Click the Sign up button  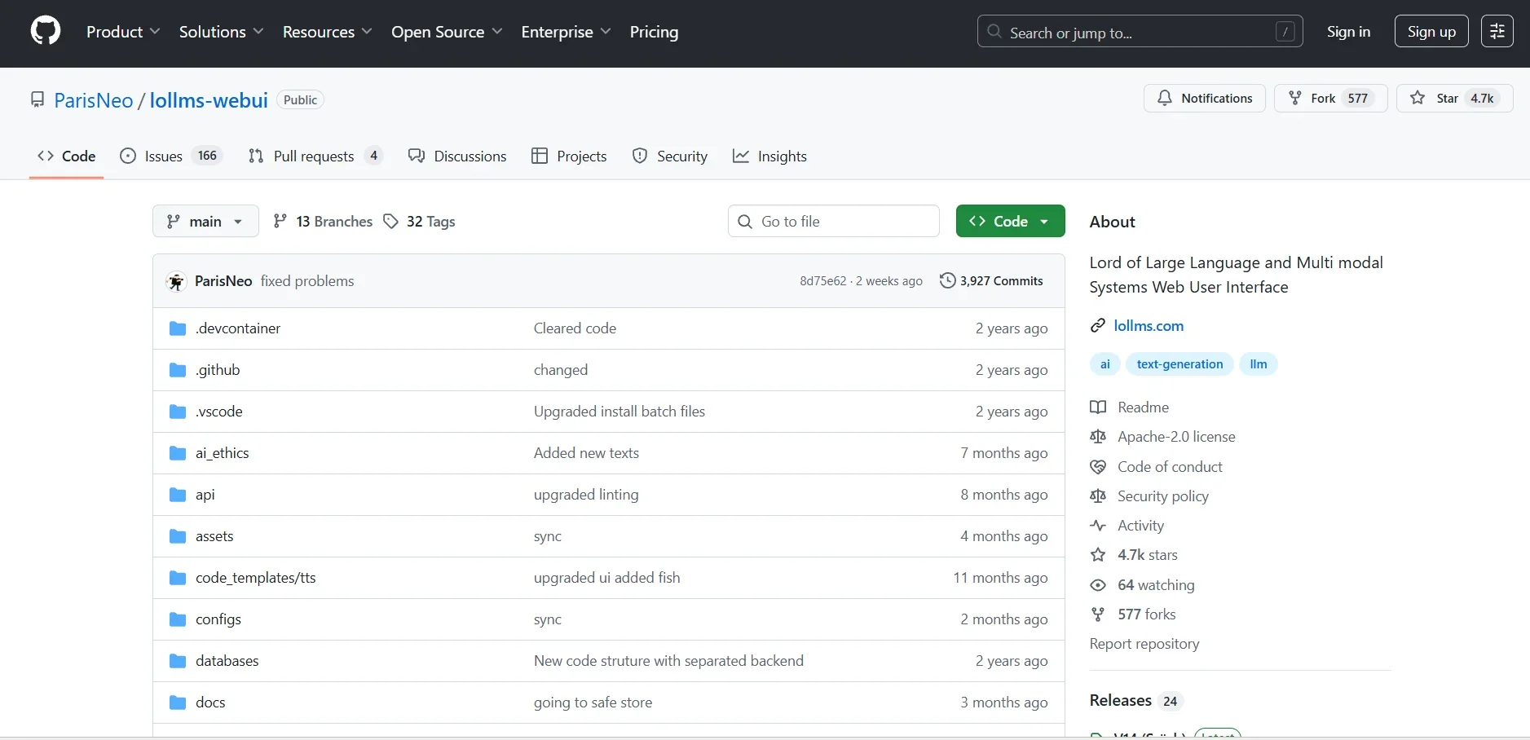pos(1431,32)
